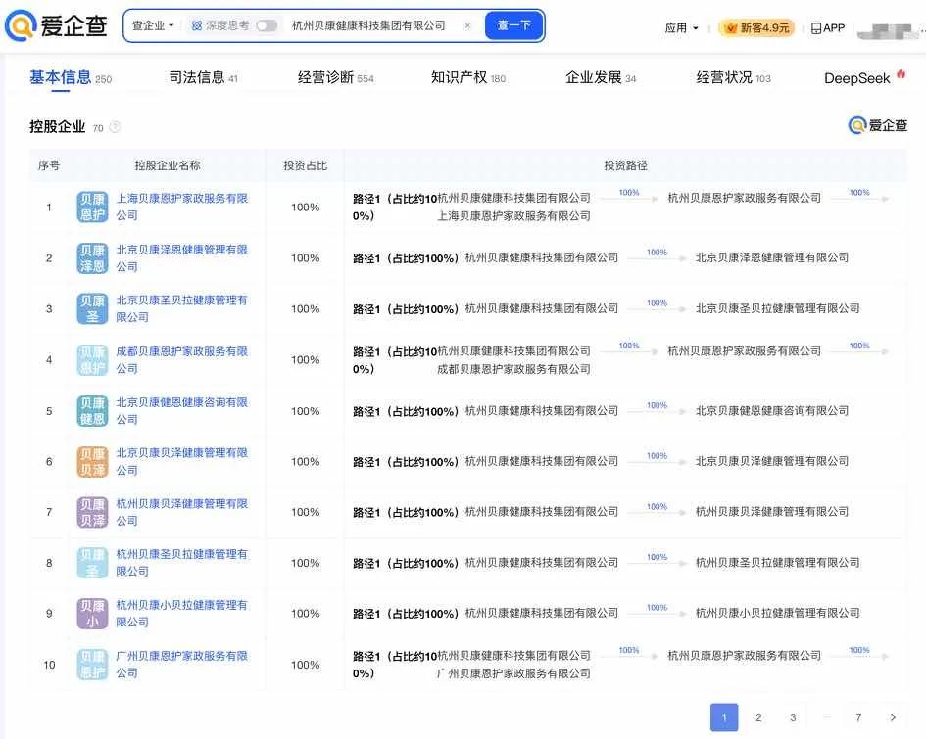Image resolution: width=926 pixels, height=739 pixels.
Task: Select pagination page 1
Action: [x=724, y=717]
